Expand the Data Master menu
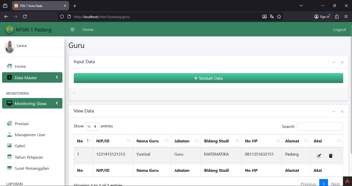The image size is (352, 186). [32, 78]
